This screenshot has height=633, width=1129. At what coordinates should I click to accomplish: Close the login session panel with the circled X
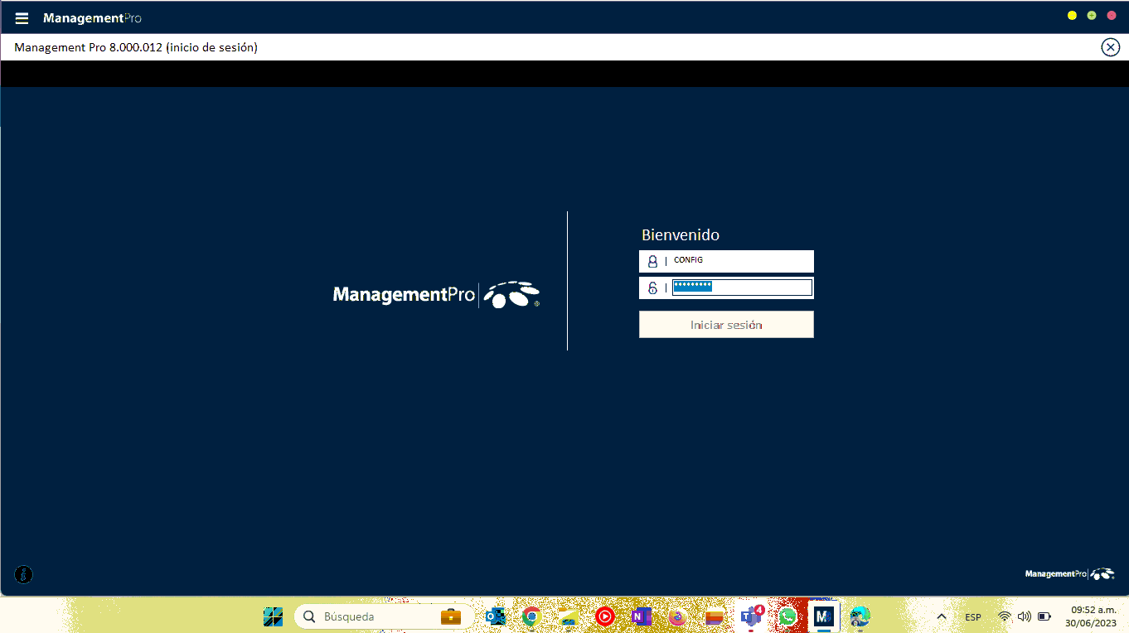tap(1110, 47)
